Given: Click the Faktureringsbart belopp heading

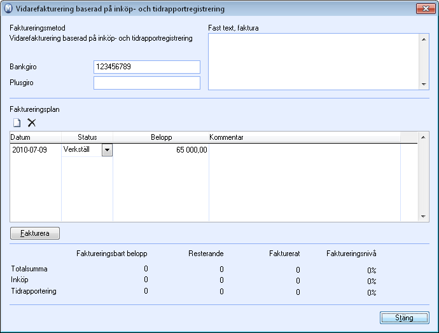Looking at the screenshot, I should pyautogui.click(x=112, y=254).
